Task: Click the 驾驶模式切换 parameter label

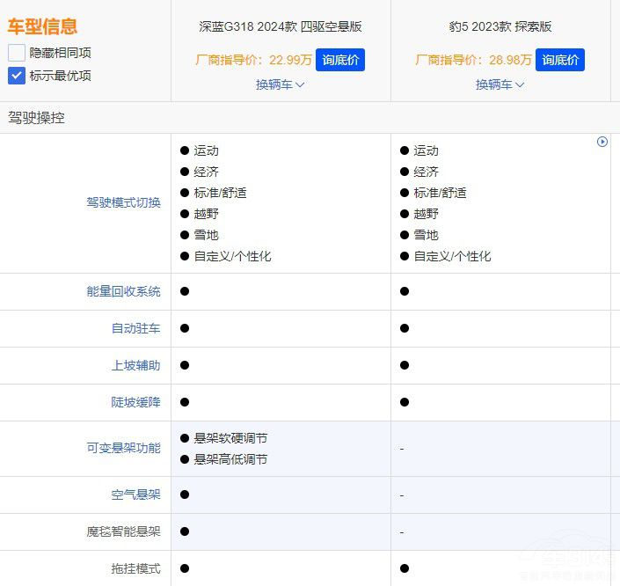Action: tap(123, 202)
